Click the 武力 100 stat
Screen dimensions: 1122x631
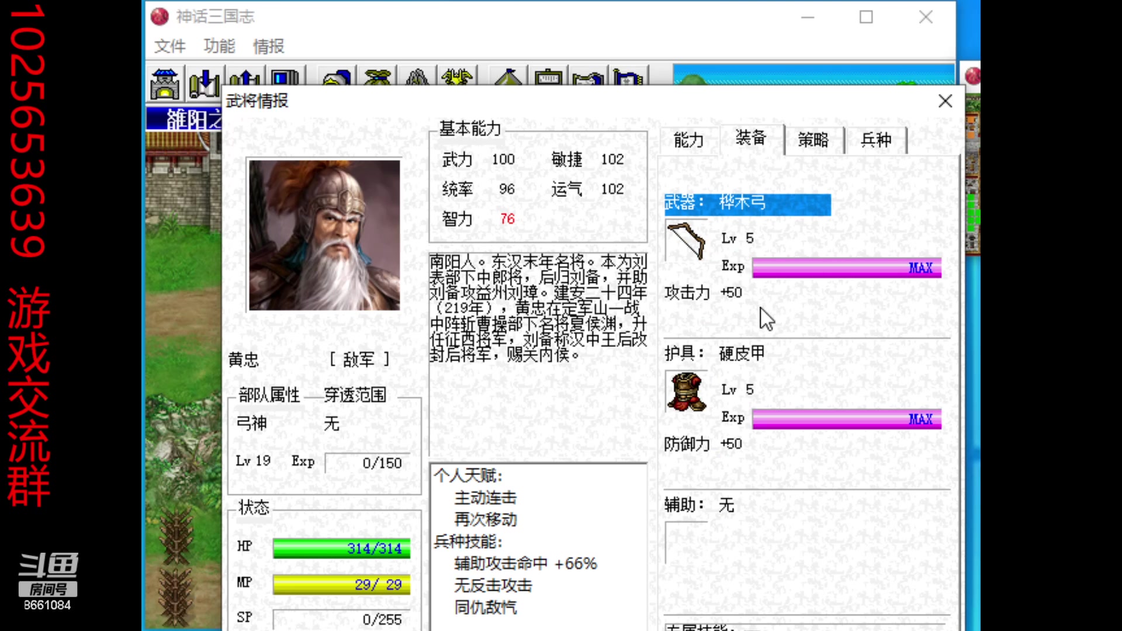[479, 159]
